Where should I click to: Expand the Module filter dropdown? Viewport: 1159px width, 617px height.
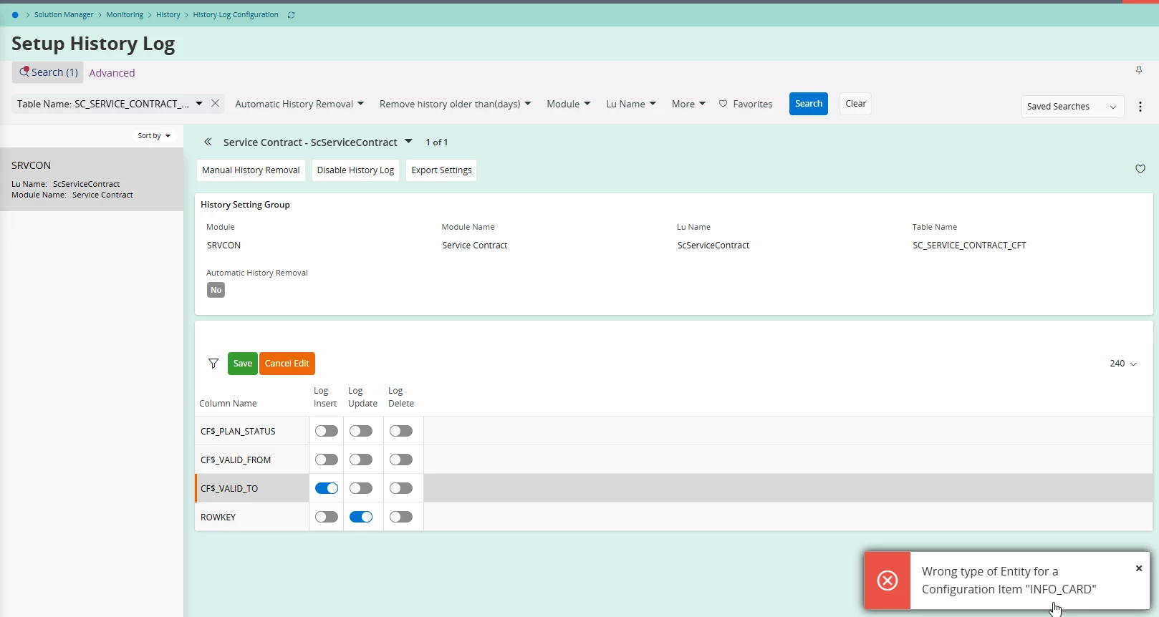569,104
